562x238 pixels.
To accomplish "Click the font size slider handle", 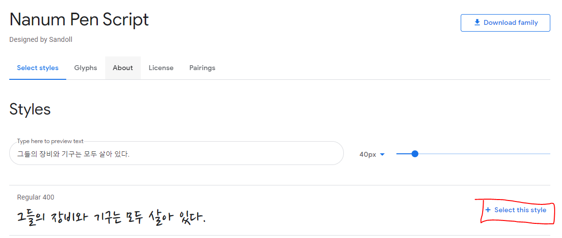I will (415, 154).
